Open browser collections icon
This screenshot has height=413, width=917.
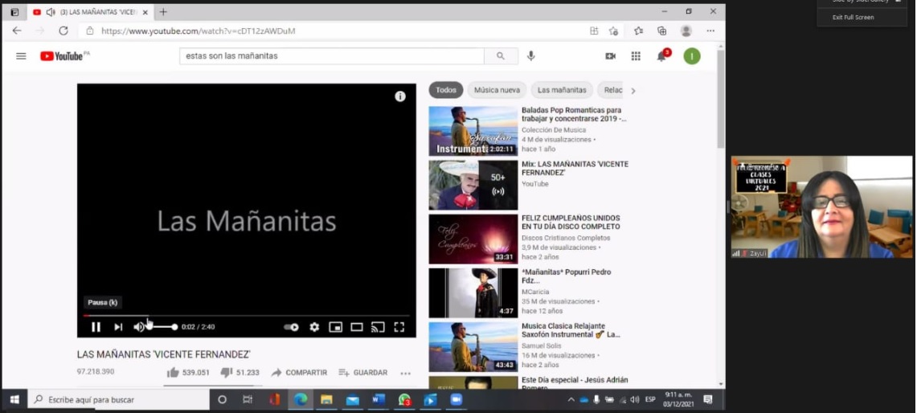pyautogui.click(x=662, y=31)
